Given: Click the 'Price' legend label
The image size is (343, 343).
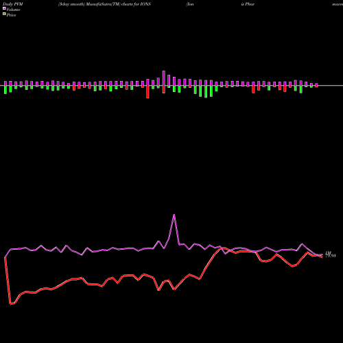Looking at the screenshot, I should [11, 15].
